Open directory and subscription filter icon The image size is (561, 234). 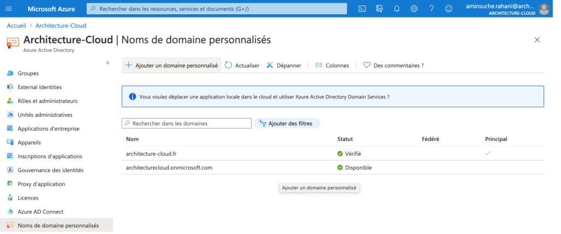[x=380, y=9]
